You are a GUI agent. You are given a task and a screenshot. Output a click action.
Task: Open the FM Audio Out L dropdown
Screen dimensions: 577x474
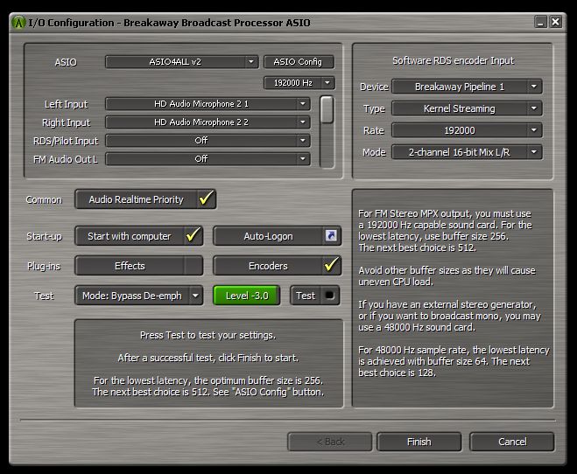208,159
